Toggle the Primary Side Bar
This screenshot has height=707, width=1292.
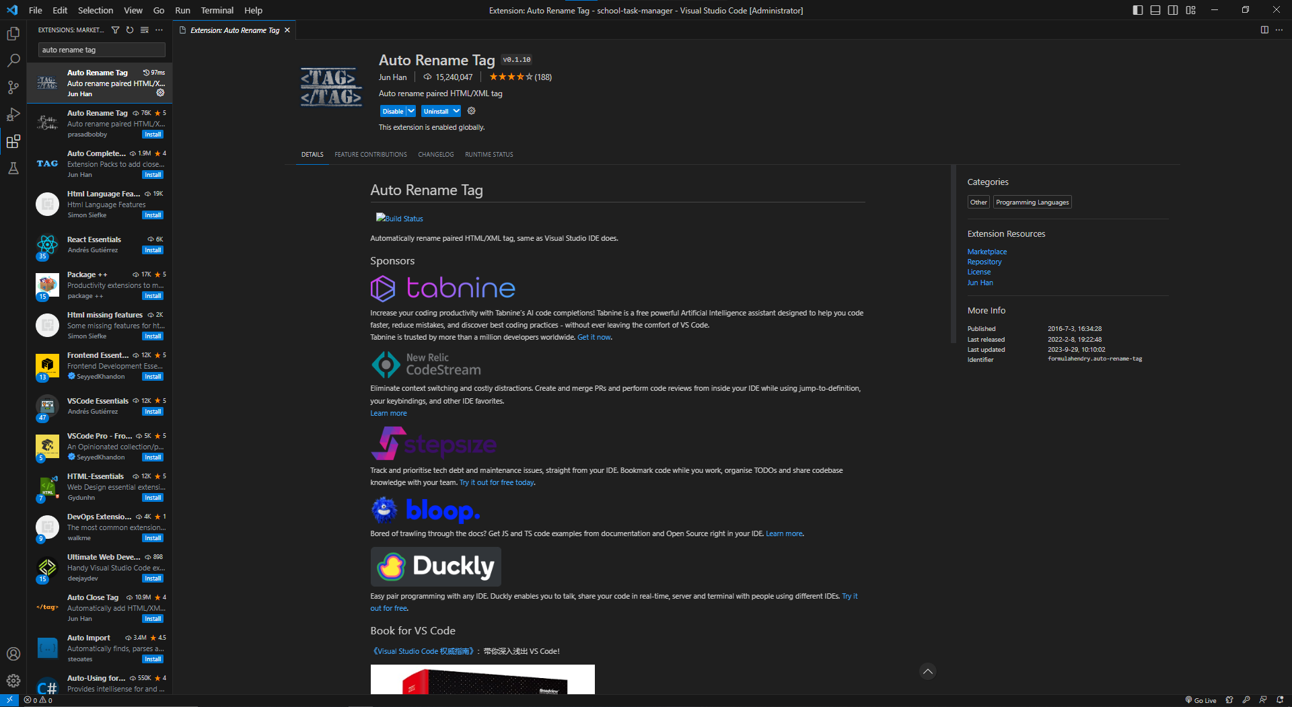[1138, 10]
